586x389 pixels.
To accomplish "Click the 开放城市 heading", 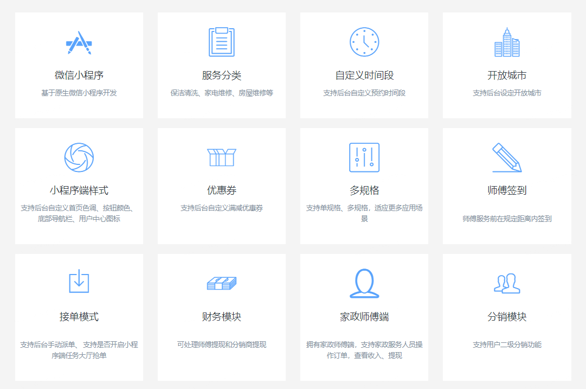I will 507,75.
